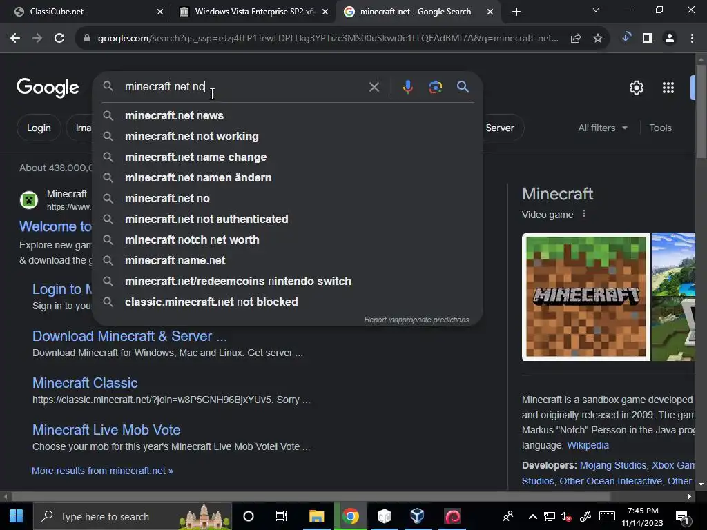This screenshot has height=530, width=707.
Task: View site information lock icon
Action: point(86,39)
